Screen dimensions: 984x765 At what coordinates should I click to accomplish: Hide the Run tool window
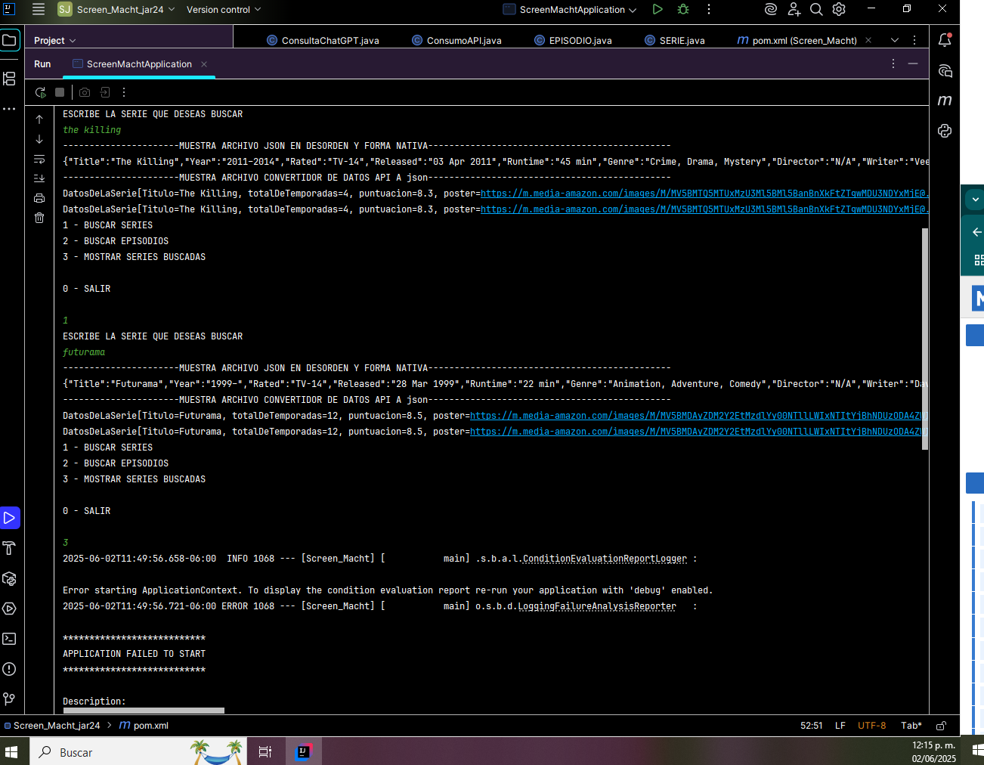click(x=913, y=64)
